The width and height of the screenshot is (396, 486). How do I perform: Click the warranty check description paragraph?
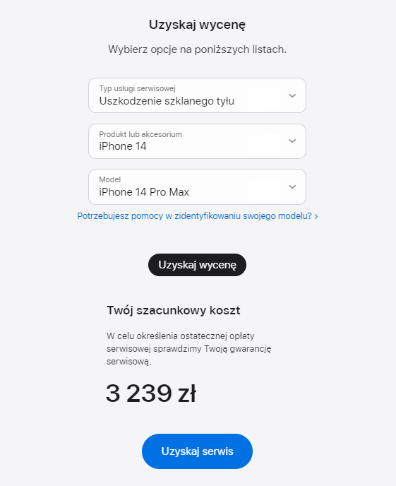click(x=189, y=349)
